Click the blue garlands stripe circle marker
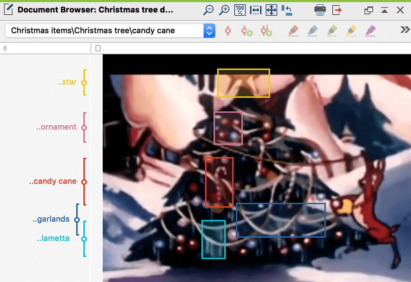 tap(77, 220)
